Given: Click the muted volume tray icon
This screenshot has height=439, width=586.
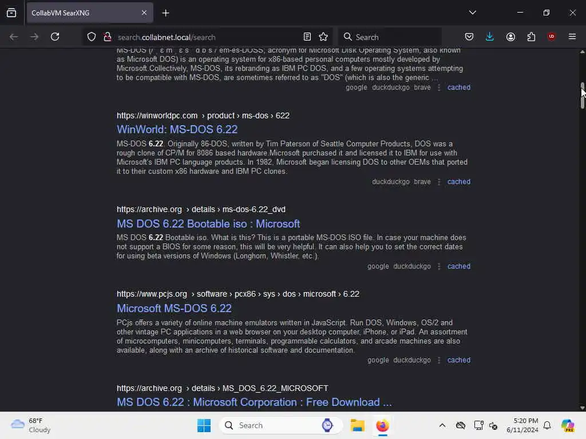Looking at the screenshot, I should [493, 425].
